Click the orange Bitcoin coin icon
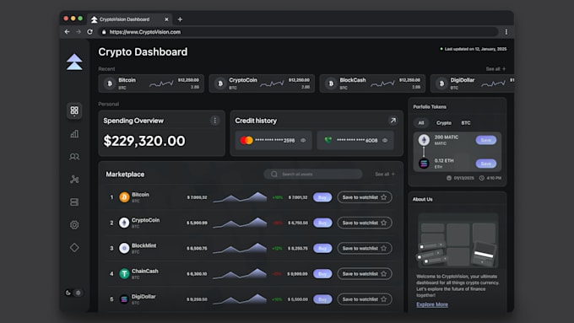The width and height of the screenshot is (574, 323). pos(124,197)
